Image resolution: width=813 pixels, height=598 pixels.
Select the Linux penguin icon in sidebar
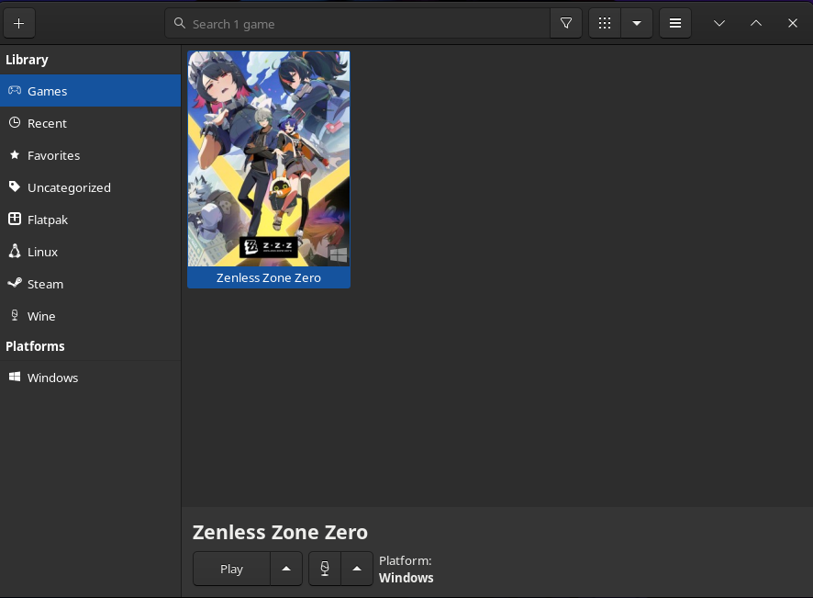pos(14,252)
